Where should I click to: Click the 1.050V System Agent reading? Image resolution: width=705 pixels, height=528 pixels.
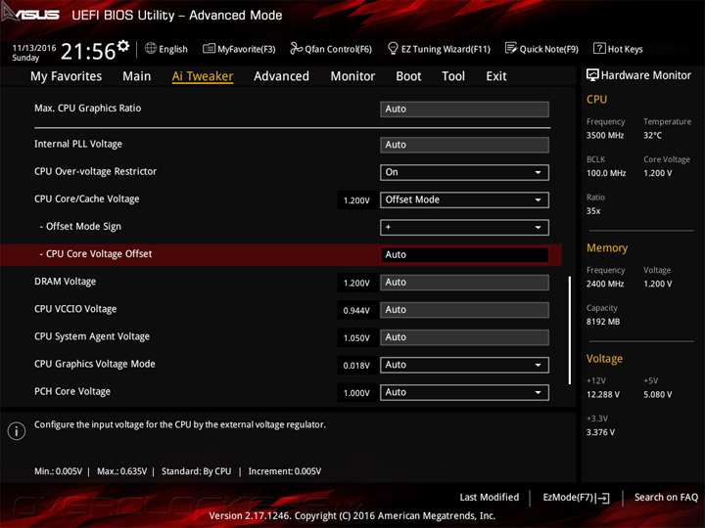coord(356,338)
